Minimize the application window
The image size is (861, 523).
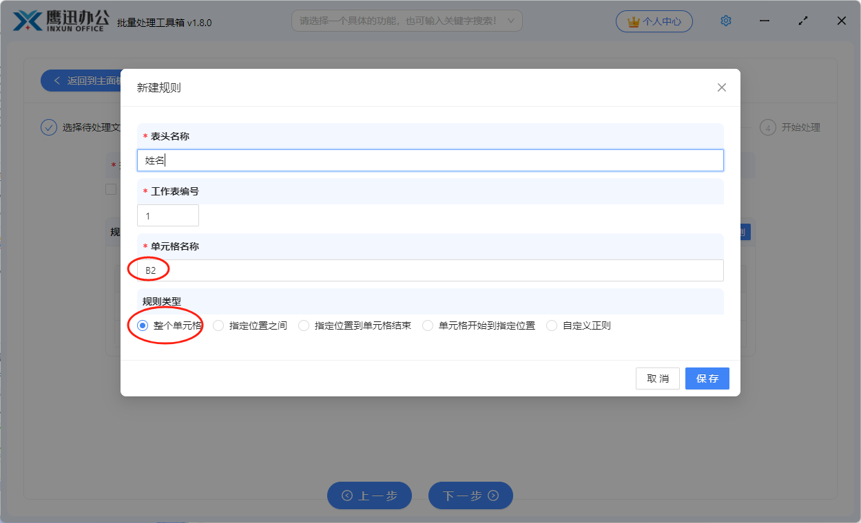pos(765,21)
